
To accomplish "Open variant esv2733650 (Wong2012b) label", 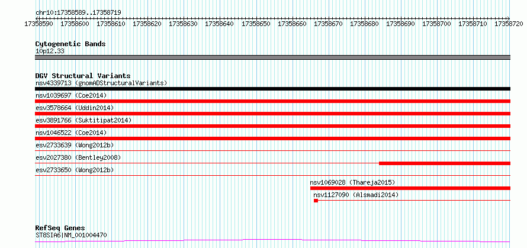I will pos(75,170).
